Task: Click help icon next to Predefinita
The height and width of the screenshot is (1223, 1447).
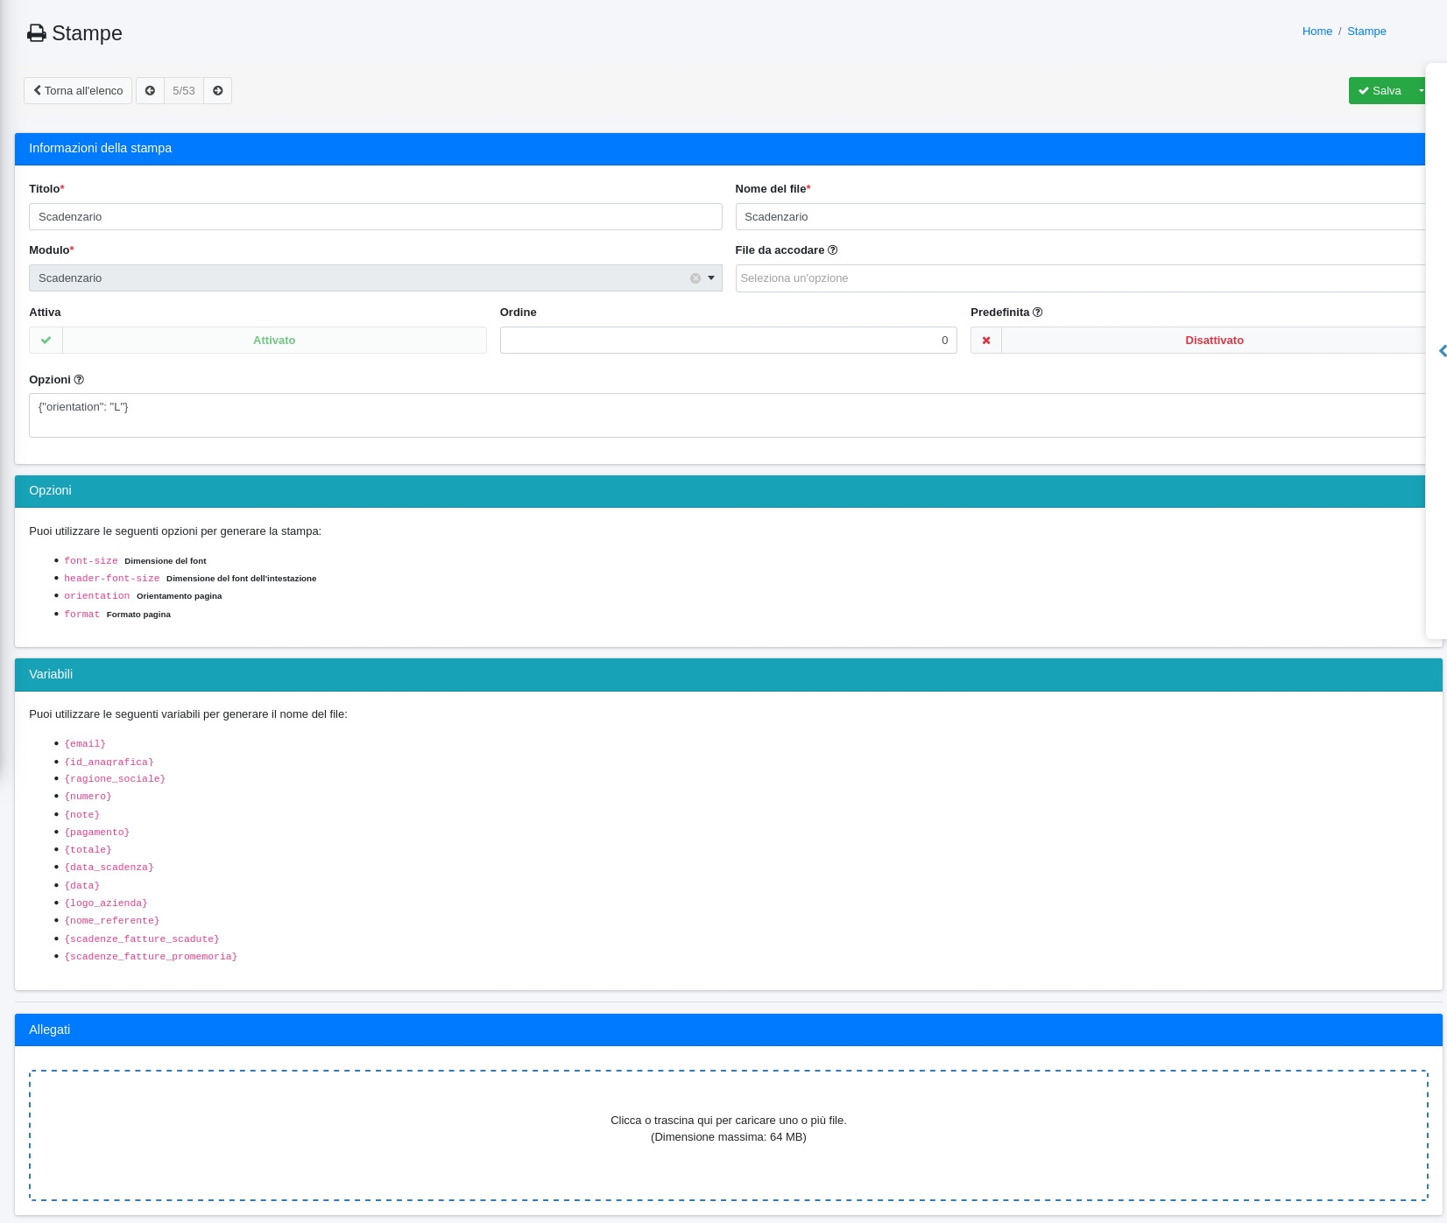Action: point(1038,313)
